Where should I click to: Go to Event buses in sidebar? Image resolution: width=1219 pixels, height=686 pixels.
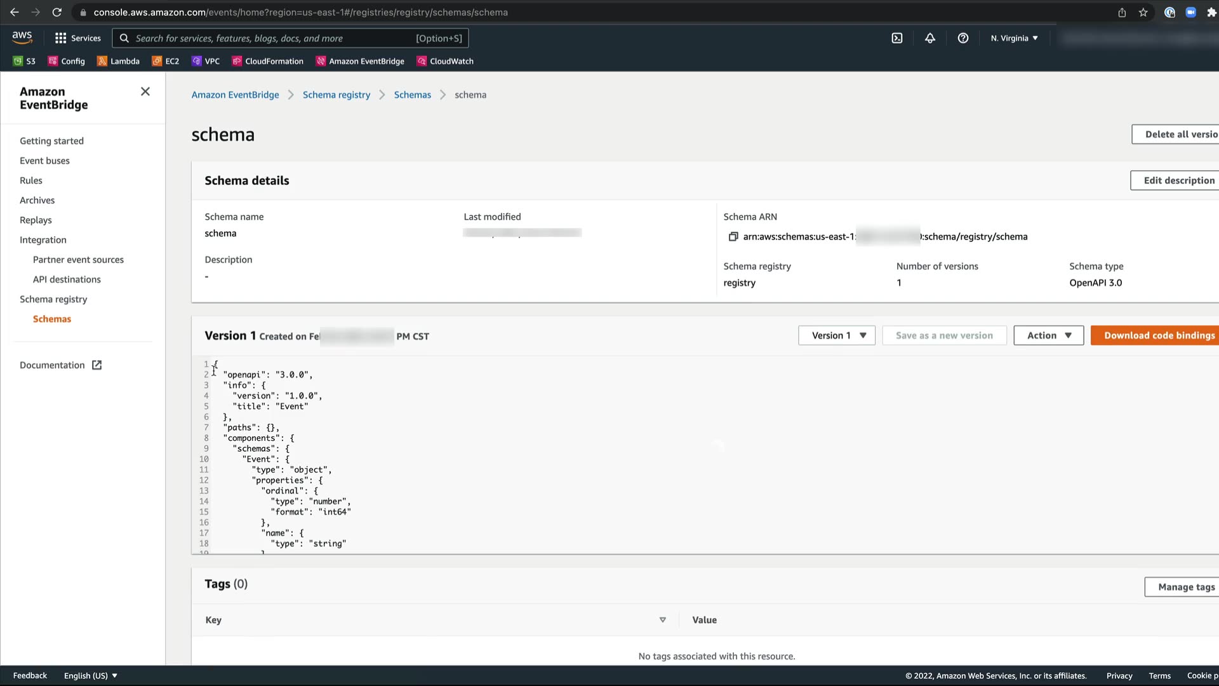[x=44, y=161]
